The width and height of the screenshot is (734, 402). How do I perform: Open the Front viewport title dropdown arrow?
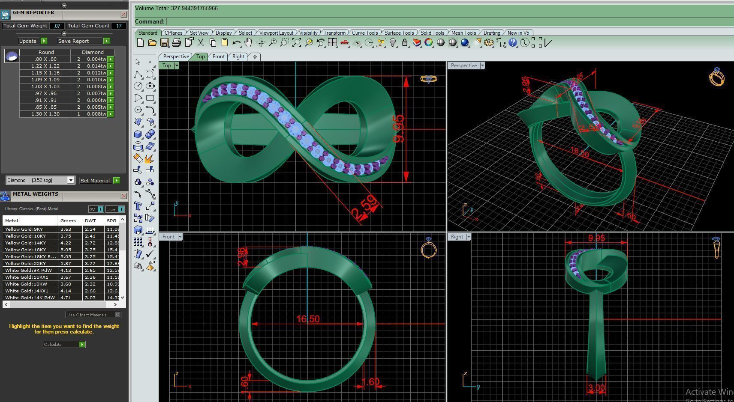coord(180,237)
